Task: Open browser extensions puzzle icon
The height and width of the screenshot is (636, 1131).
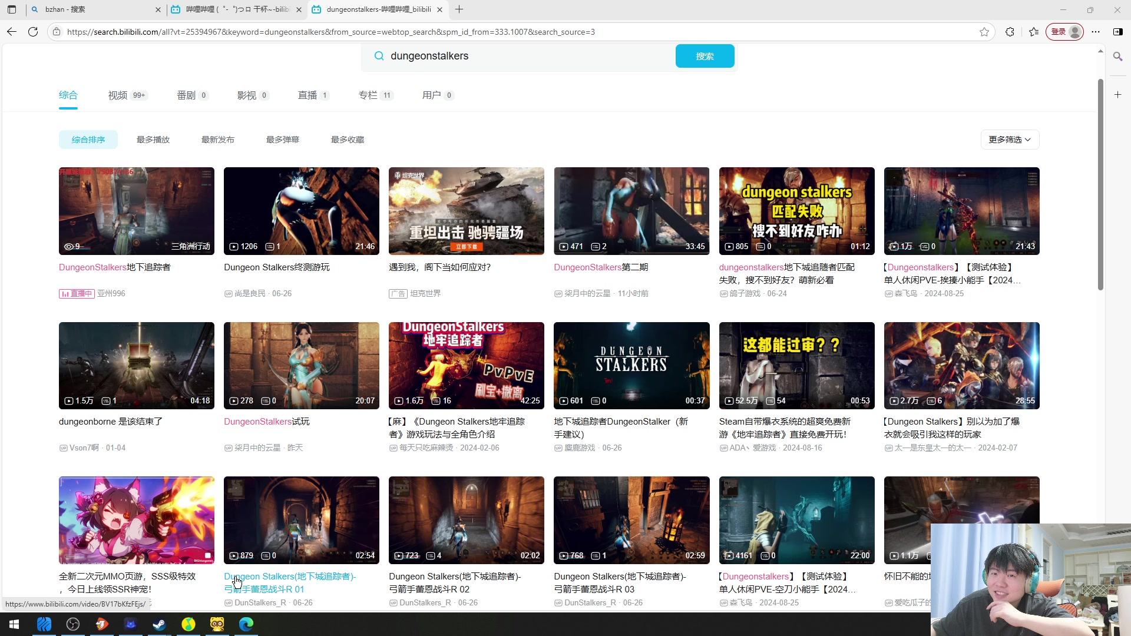Action: coord(1010,32)
